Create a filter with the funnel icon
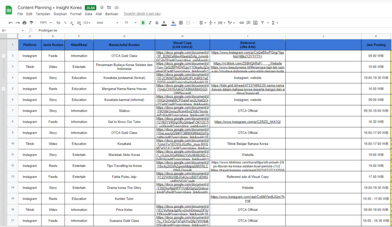 (263, 23)
